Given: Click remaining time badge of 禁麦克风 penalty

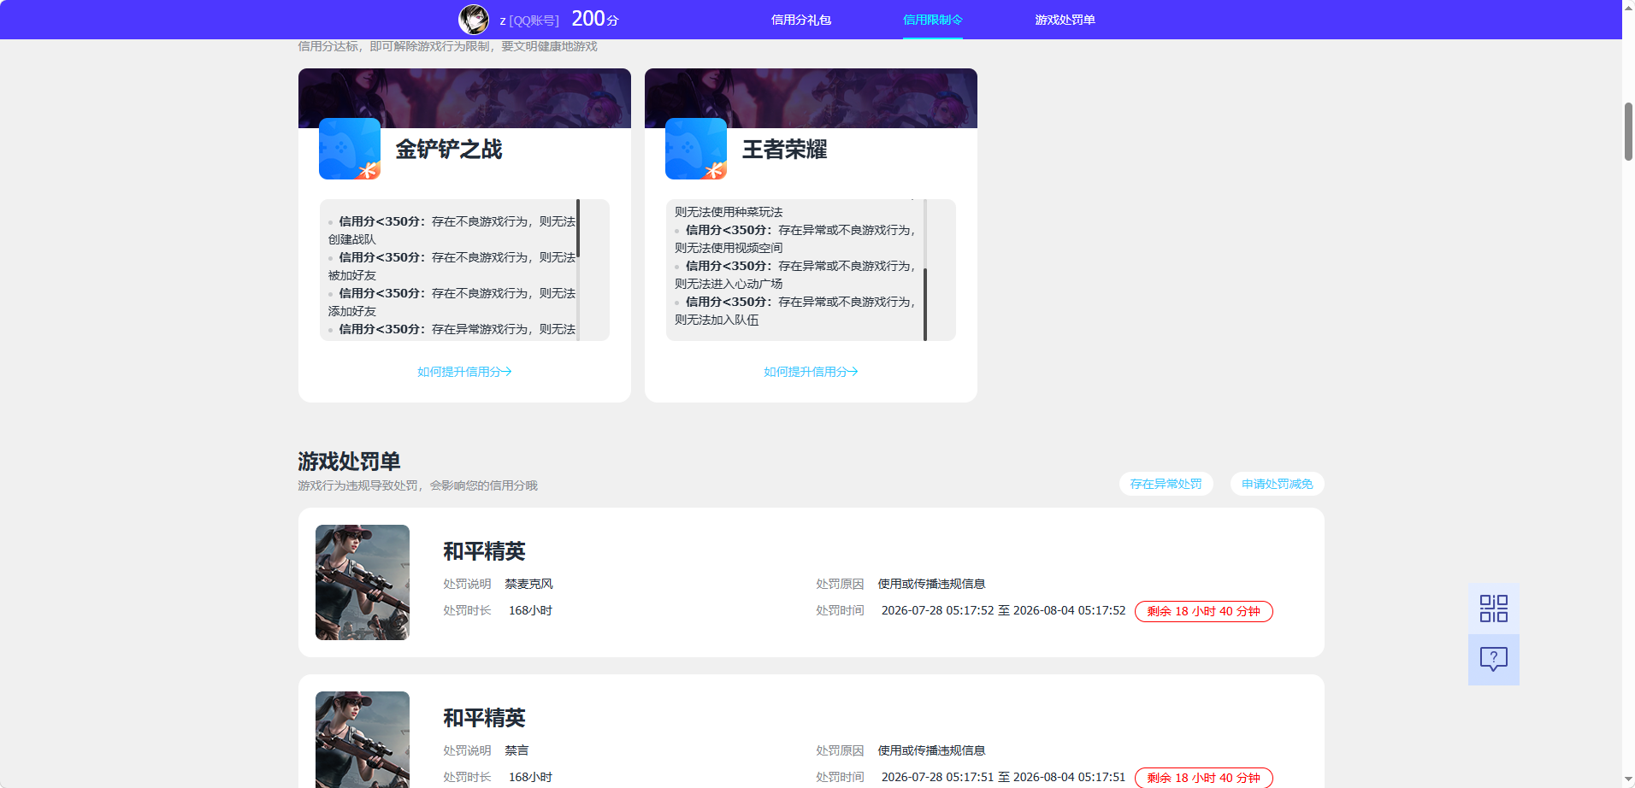Looking at the screenshot, I should tap(1204, 611).
